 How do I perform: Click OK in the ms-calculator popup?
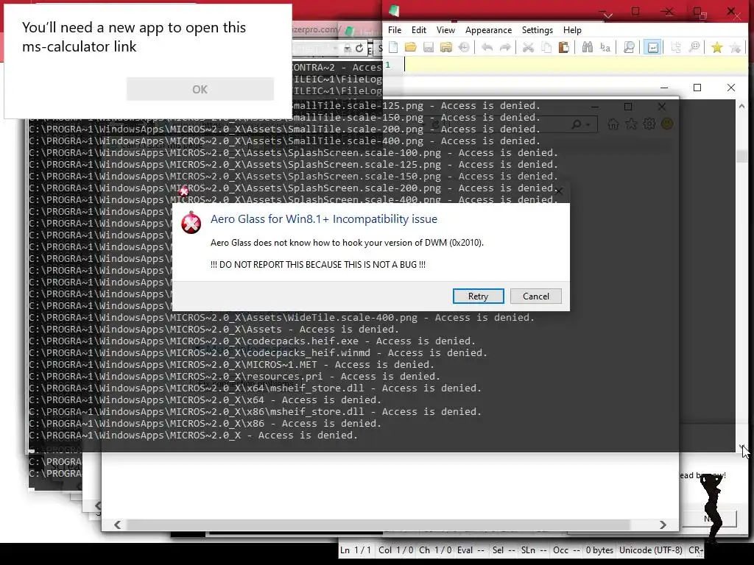200,89
